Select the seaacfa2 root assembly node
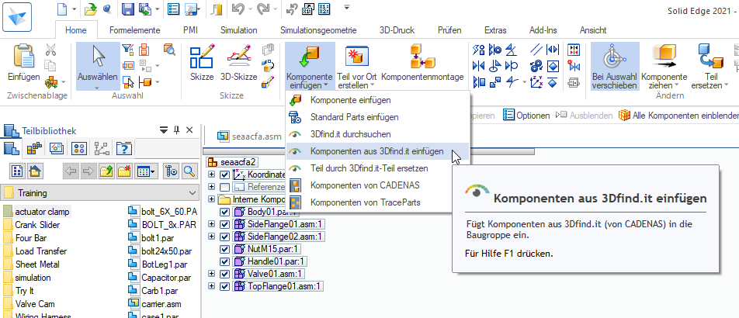Screen dimensions: 739x318 238,162
